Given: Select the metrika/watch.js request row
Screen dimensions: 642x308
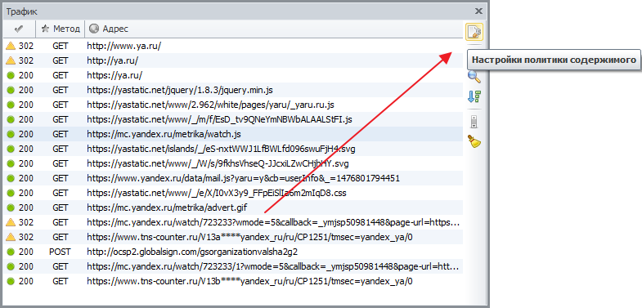Looking at the screenshot, I should tap(233, 134).
